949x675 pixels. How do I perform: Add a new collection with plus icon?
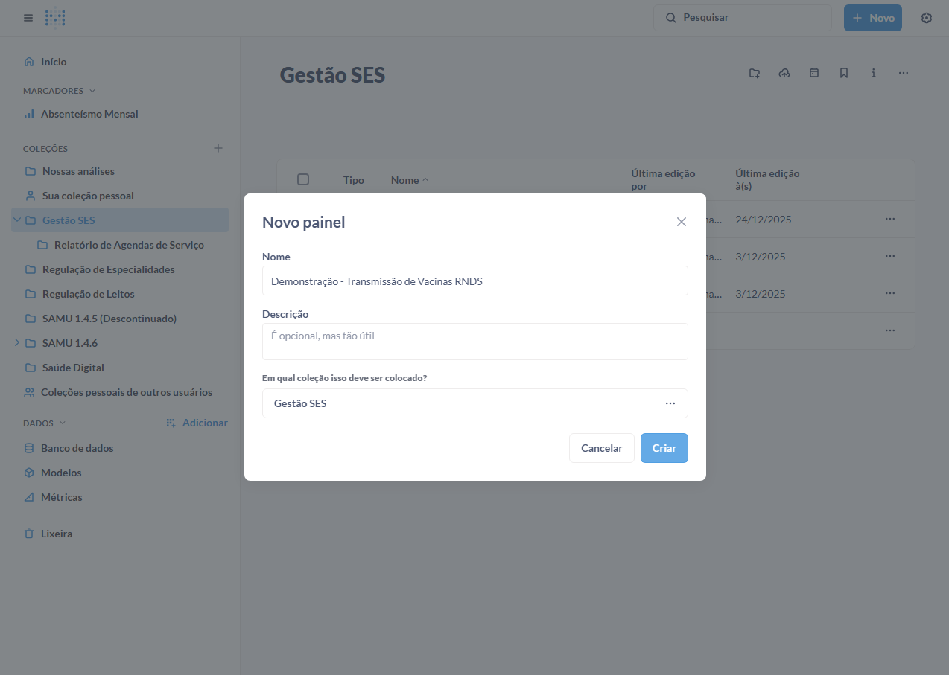pos(218,148)
